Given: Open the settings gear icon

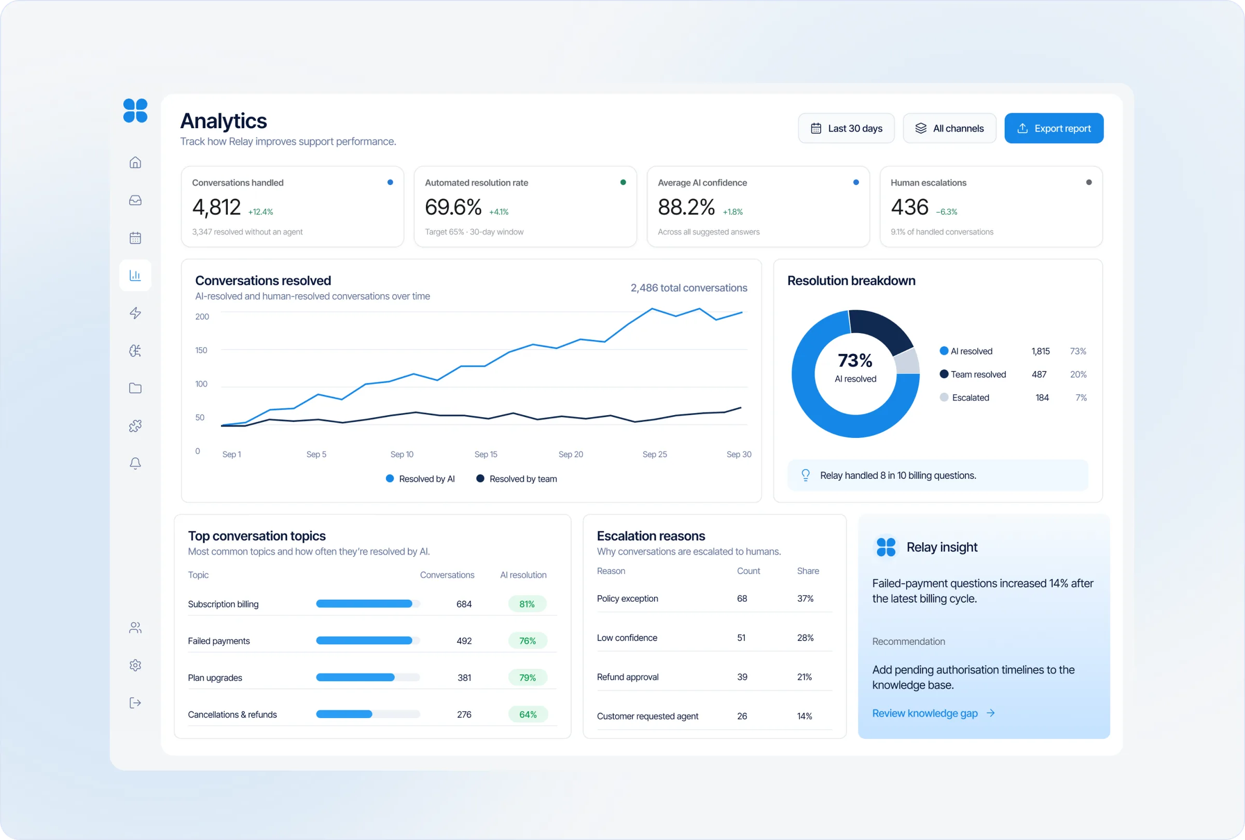Looking at the screenshot, I should pyautogui.click(x=135, y=665).
